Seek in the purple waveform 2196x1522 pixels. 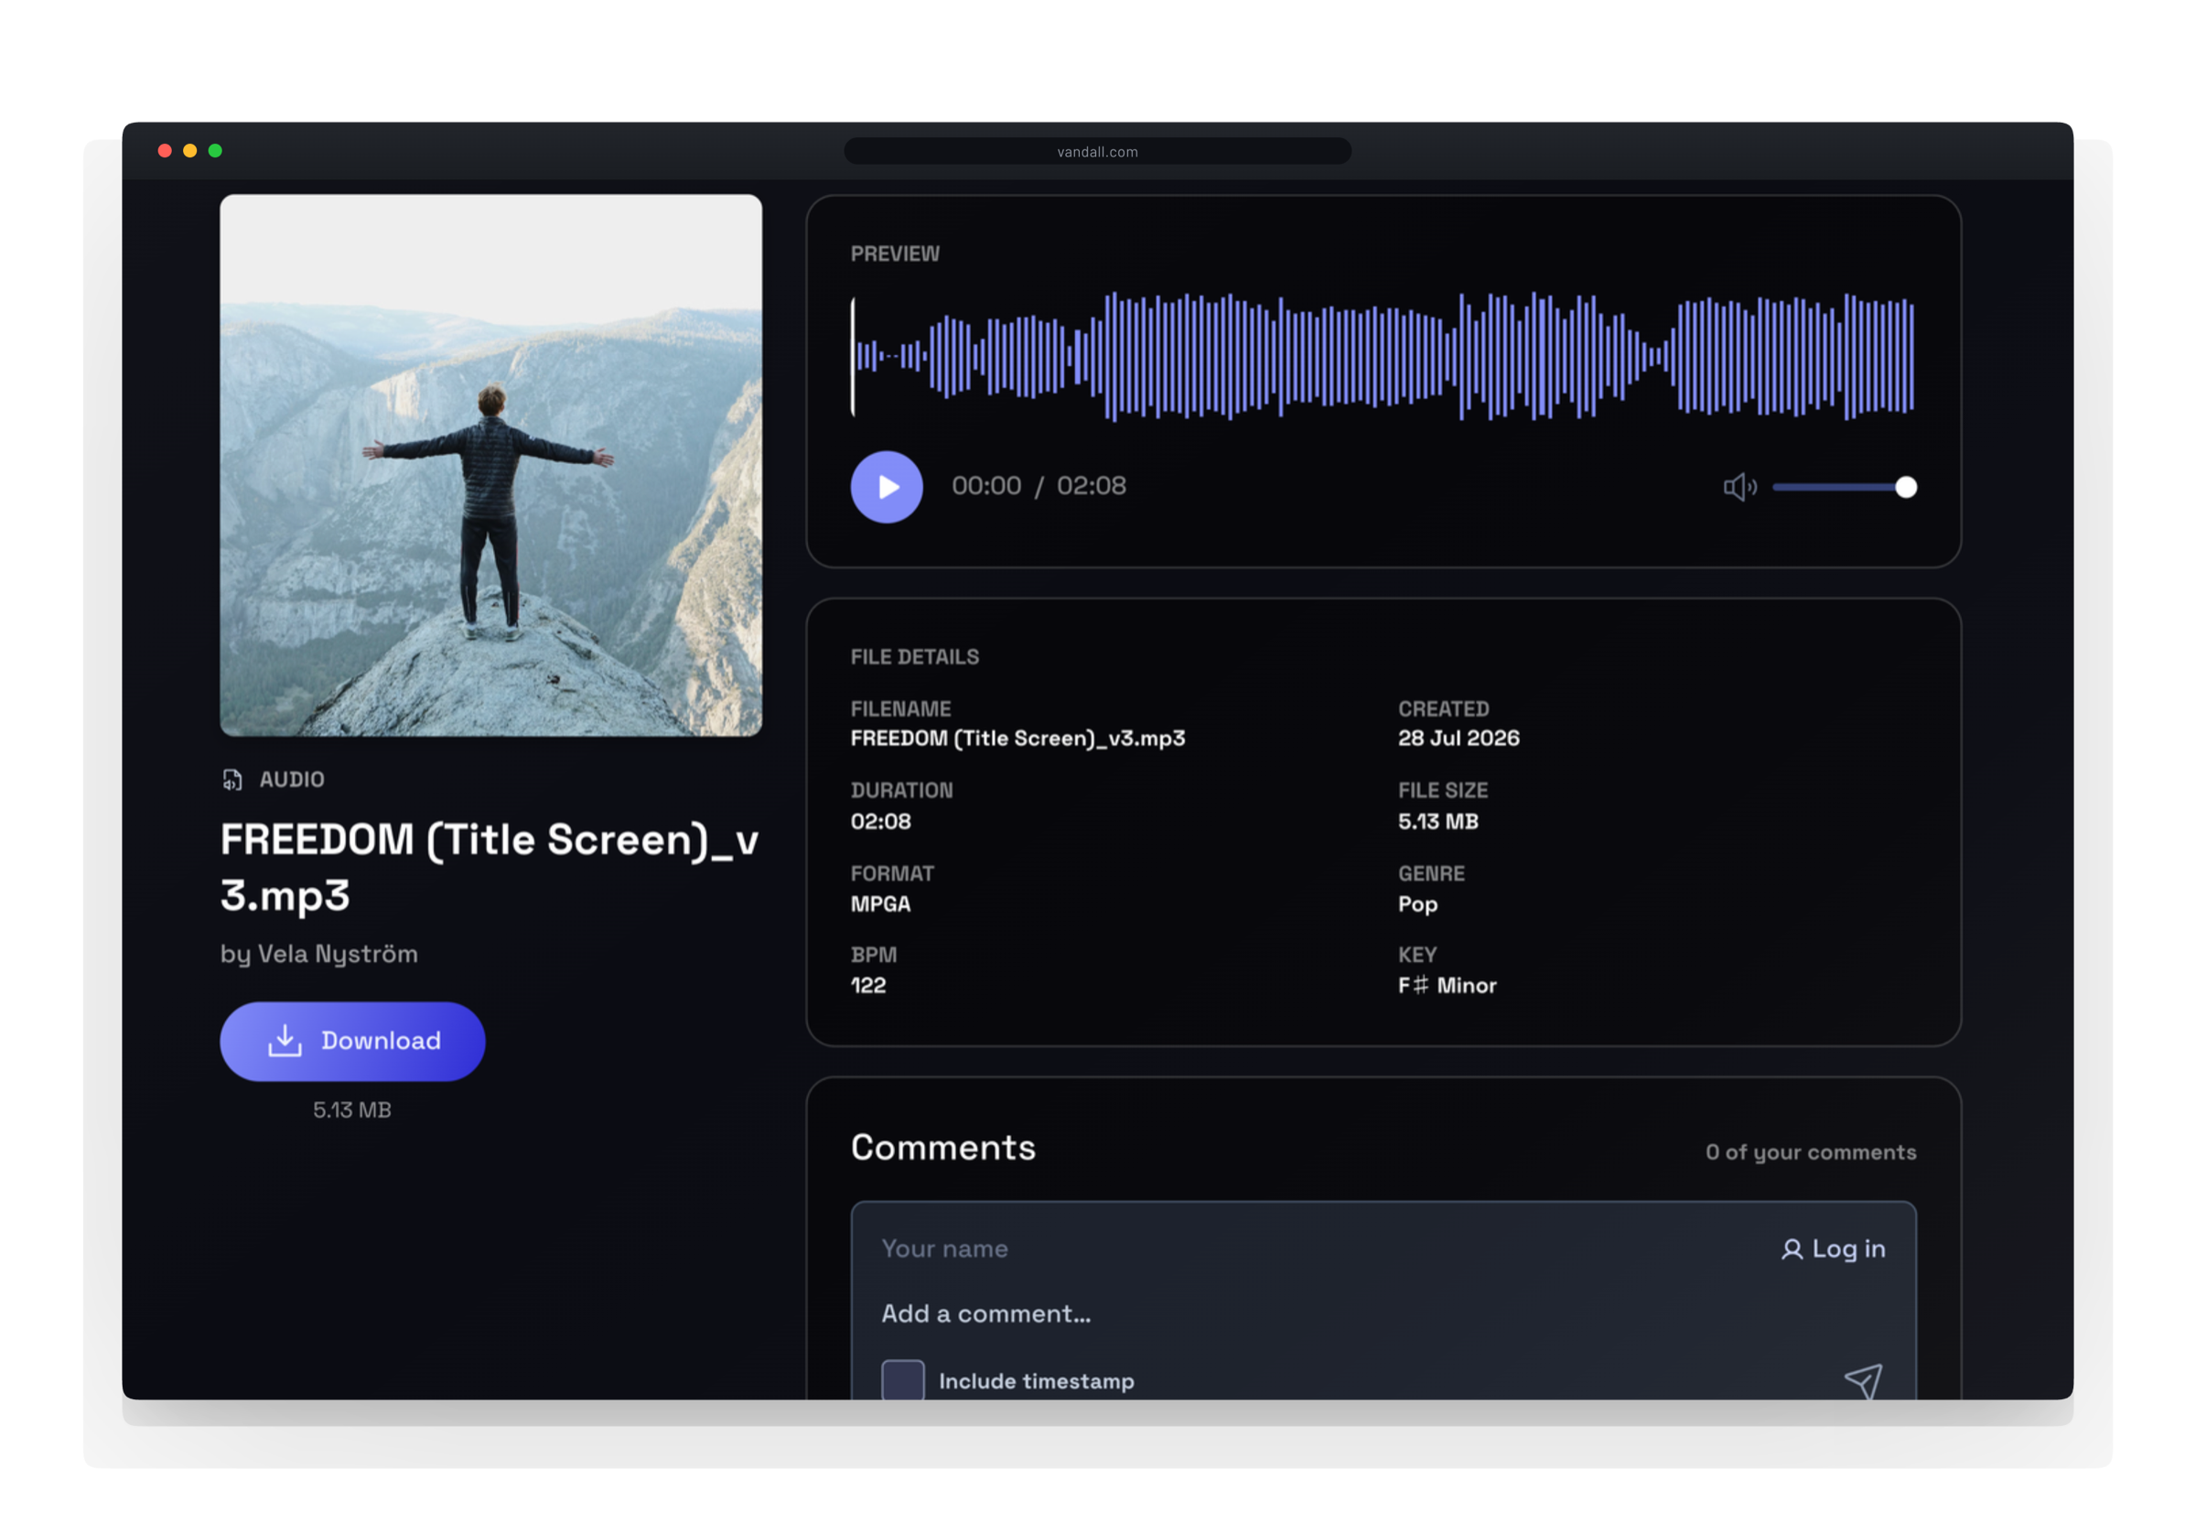pyautogui.click(x=1383, y=356)
